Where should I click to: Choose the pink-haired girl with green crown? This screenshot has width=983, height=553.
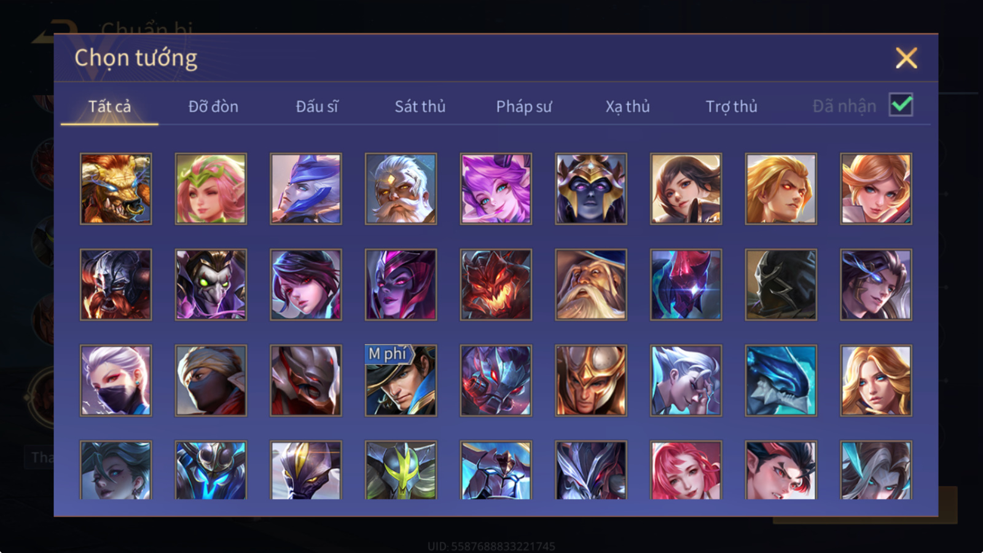211,189
